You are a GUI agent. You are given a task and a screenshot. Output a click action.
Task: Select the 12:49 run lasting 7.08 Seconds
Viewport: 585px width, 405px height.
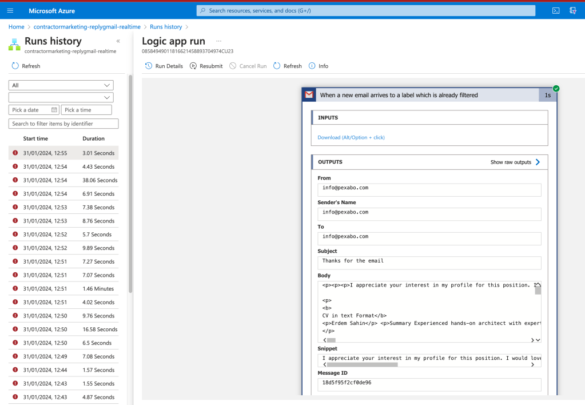click(x=63, y=356)
